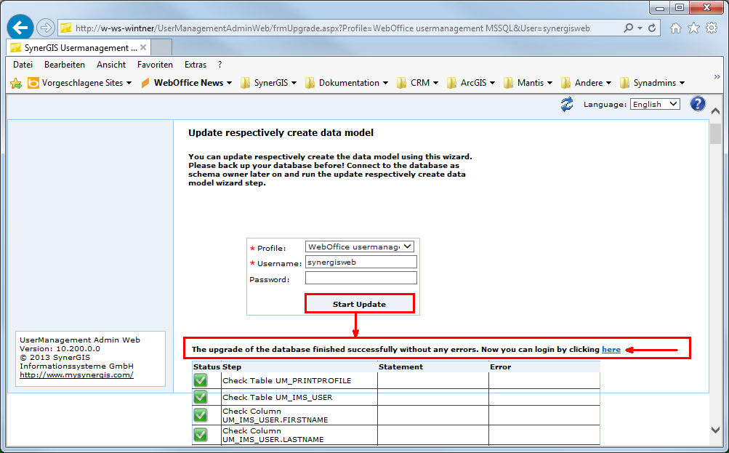The image size is (729, 453).
Task: Click the green checkmark beside Check Table UM_IMS_USER
Action: [198, 397]
